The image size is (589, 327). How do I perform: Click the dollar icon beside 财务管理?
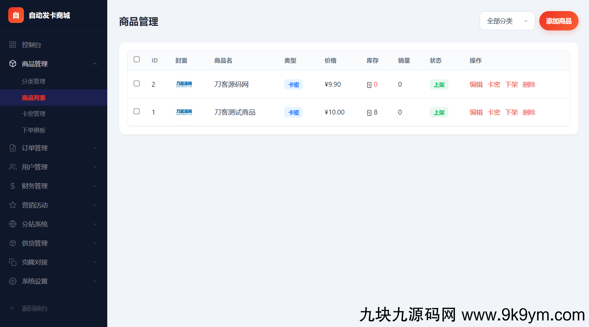click(x=13, y=186)
